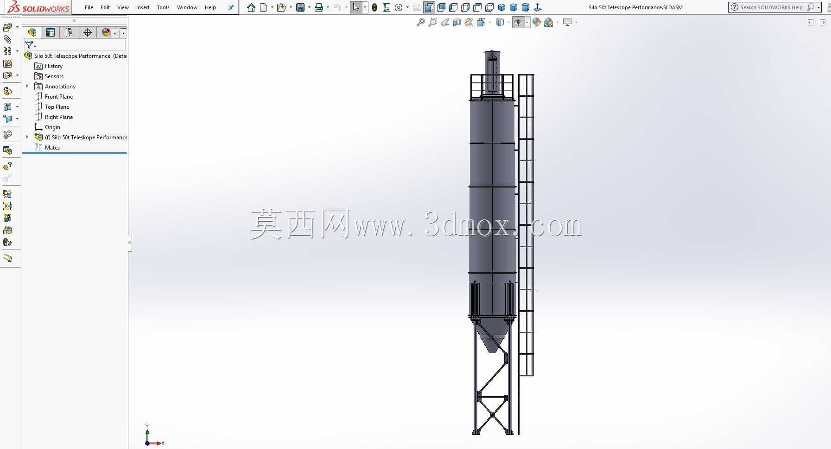This screenshot has height=449, width=831.
Task: Click the Open file icon
Action: tap(281, 7)
